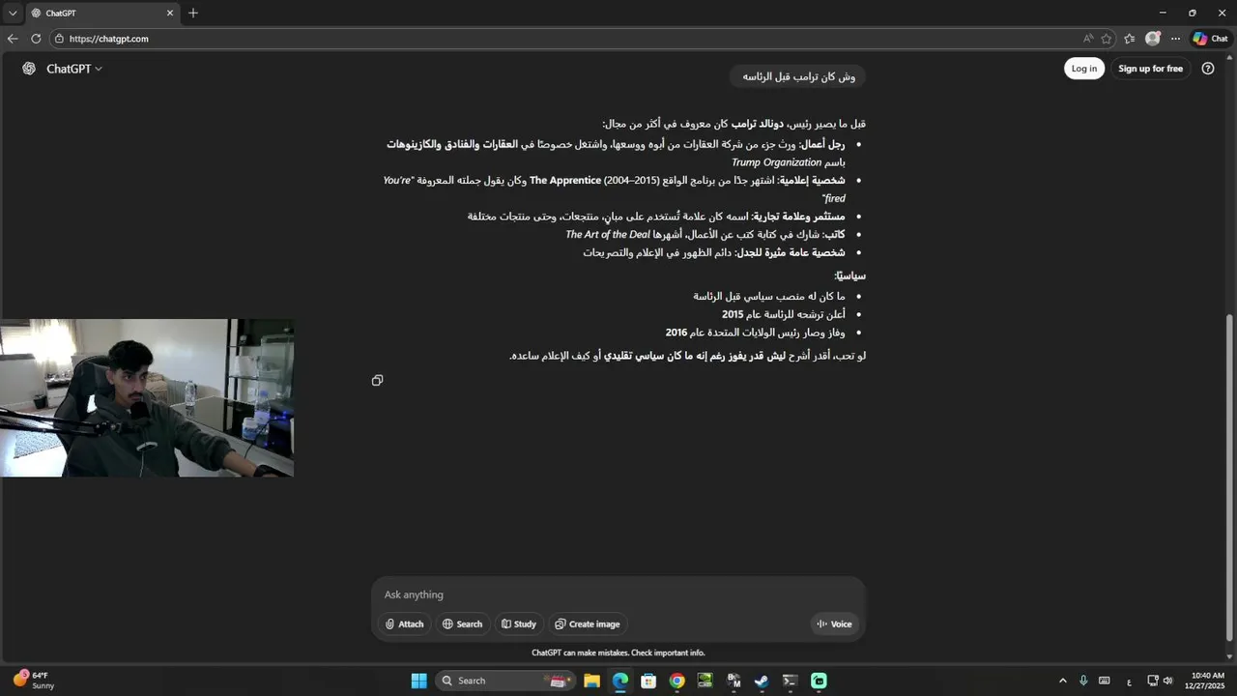Click the Attach button
The height and width of the screenshot is (696, 1237).
[404, 624]
